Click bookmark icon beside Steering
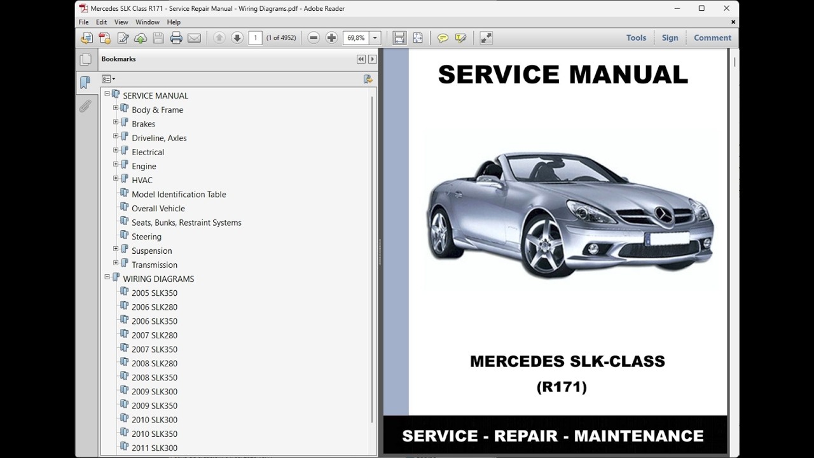The image size is (814, 458). coord(125,235)
